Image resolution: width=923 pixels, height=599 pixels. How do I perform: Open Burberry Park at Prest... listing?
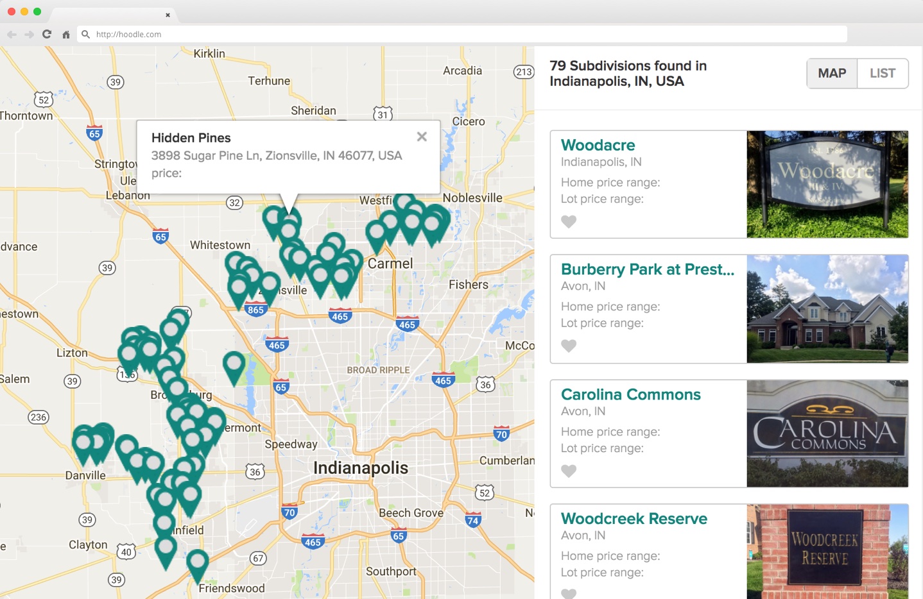pos(647,269)
